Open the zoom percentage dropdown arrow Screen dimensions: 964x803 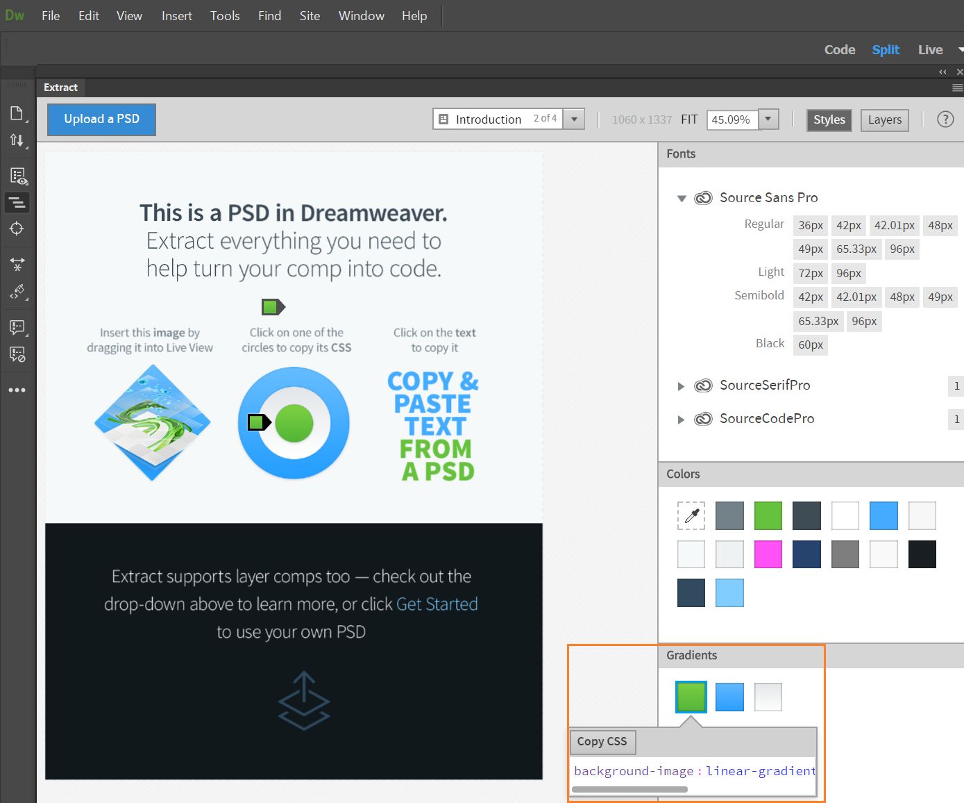tap(768, 119)
